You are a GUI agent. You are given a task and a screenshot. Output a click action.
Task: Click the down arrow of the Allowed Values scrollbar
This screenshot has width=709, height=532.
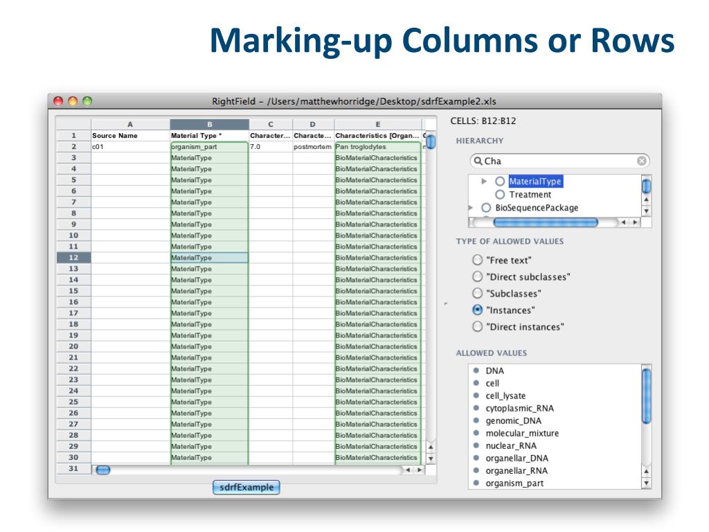point(647,483)
